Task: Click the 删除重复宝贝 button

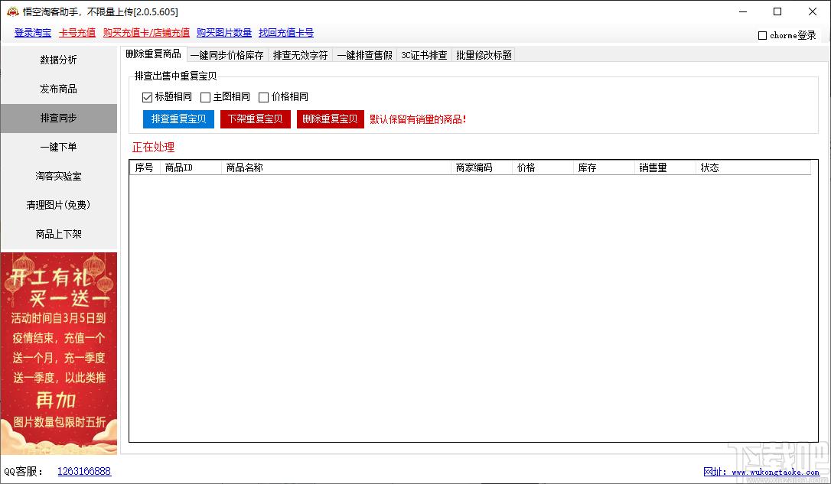Action: [330, 119]
